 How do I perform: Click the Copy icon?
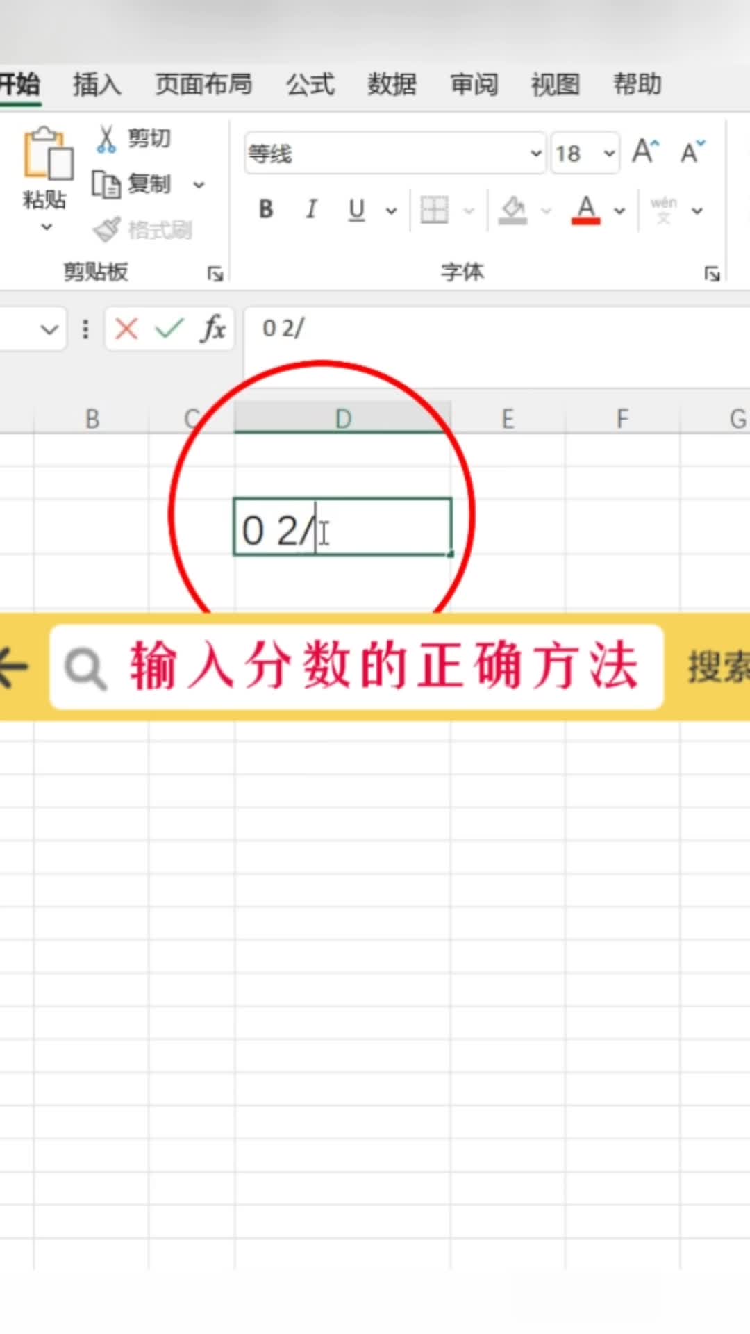pyautogui.click(x=106, y=185)
